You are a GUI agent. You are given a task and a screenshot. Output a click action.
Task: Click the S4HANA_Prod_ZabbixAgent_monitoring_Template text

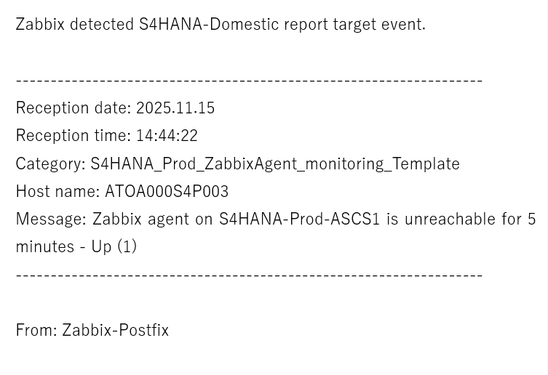275,164
